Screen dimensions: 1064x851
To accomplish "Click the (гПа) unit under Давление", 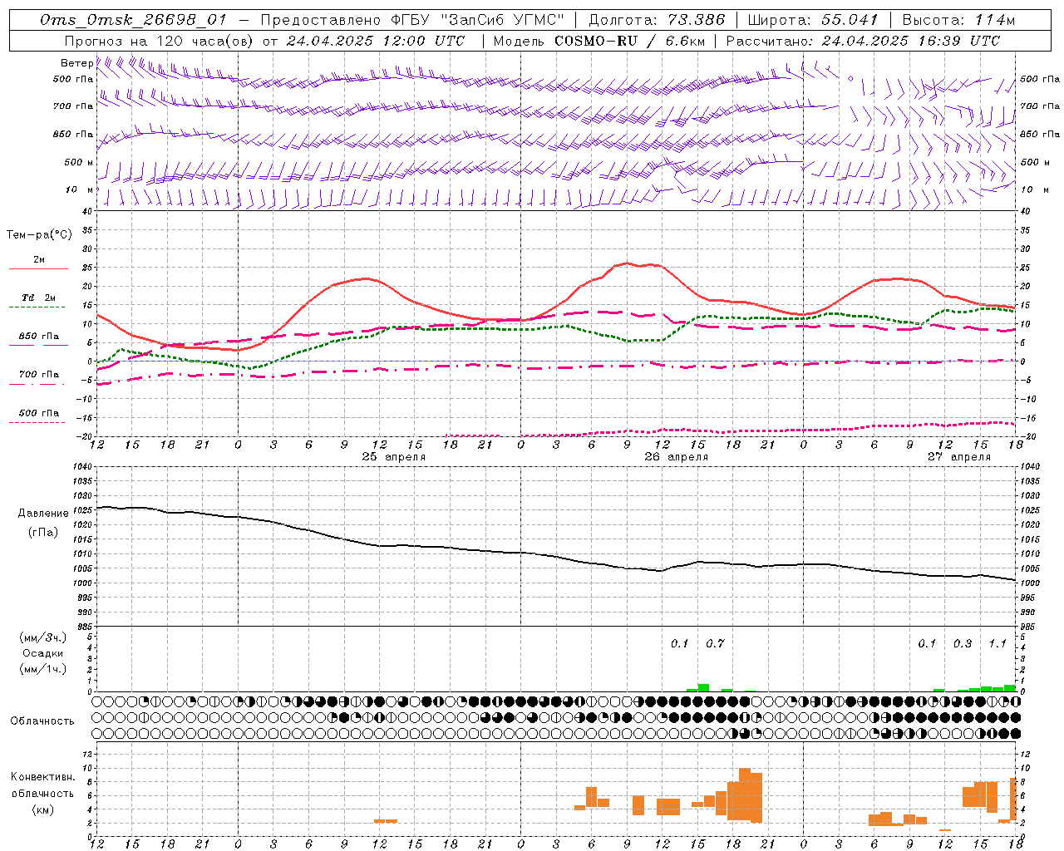I will pos(43,533).
